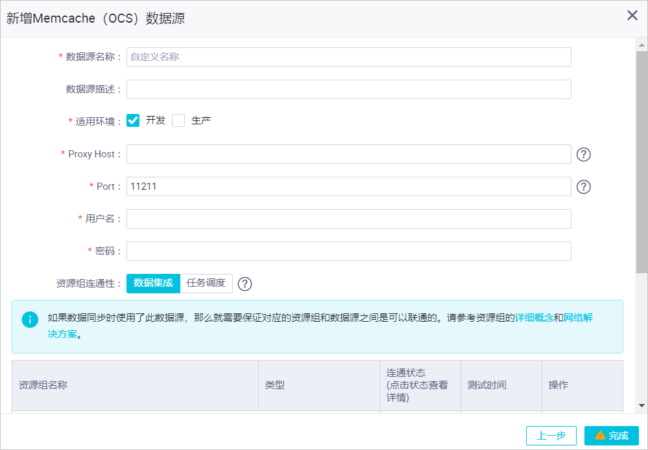Click the 完成 button
Viewport: 648px width, 450px height.
[612, 436]
